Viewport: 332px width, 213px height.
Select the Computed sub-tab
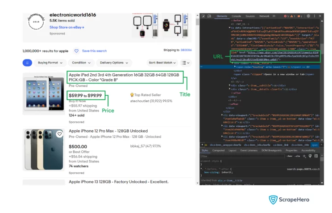218,150
